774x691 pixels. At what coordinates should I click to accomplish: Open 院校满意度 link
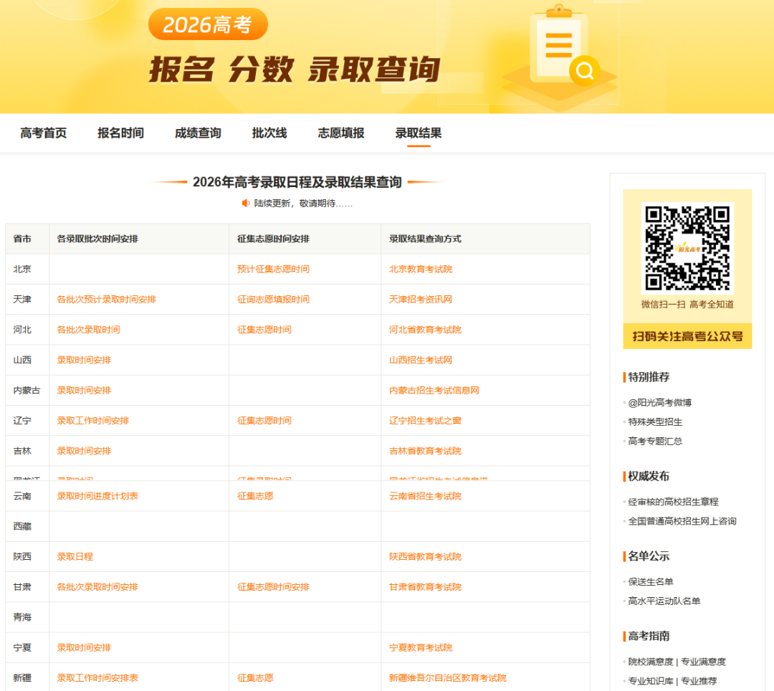(651, 662)
